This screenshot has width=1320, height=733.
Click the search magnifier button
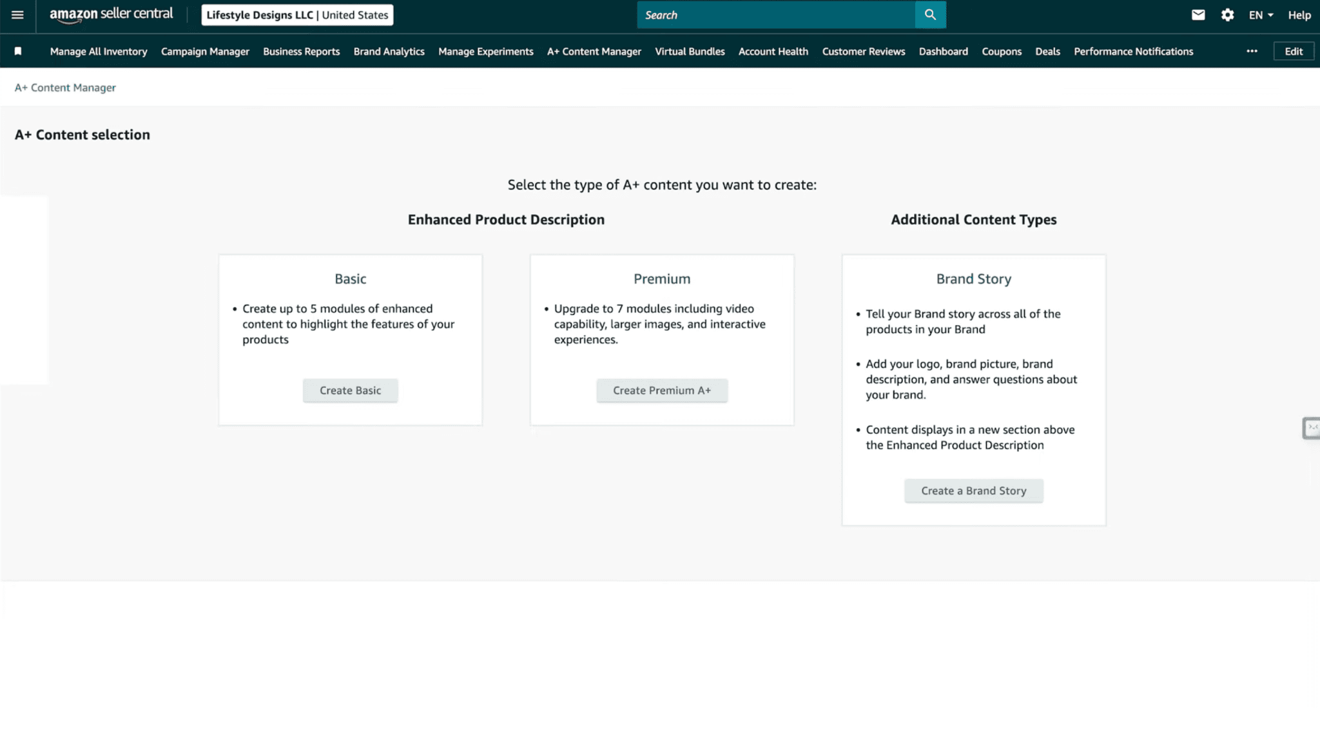(x=930, y=15)
